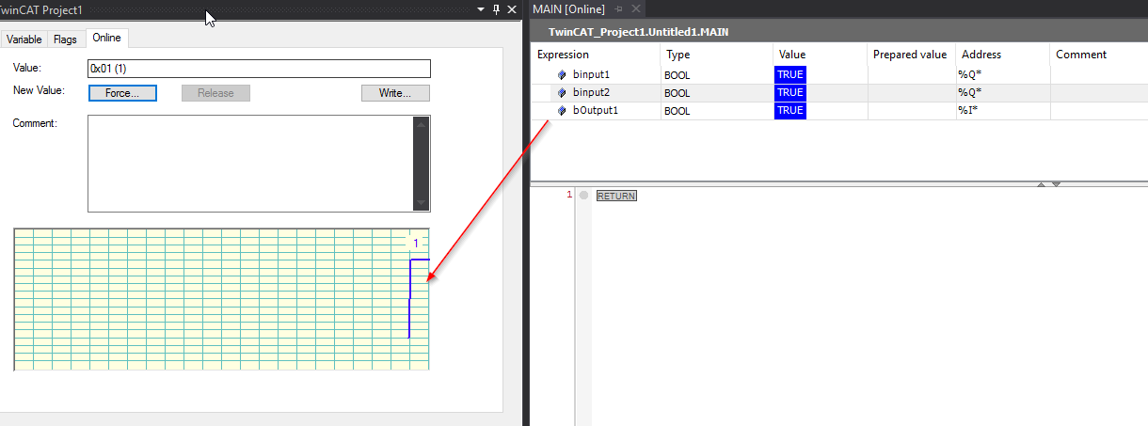Click the greyed Release button
This screenshot has width=1148, height=426.
[215, 93]
